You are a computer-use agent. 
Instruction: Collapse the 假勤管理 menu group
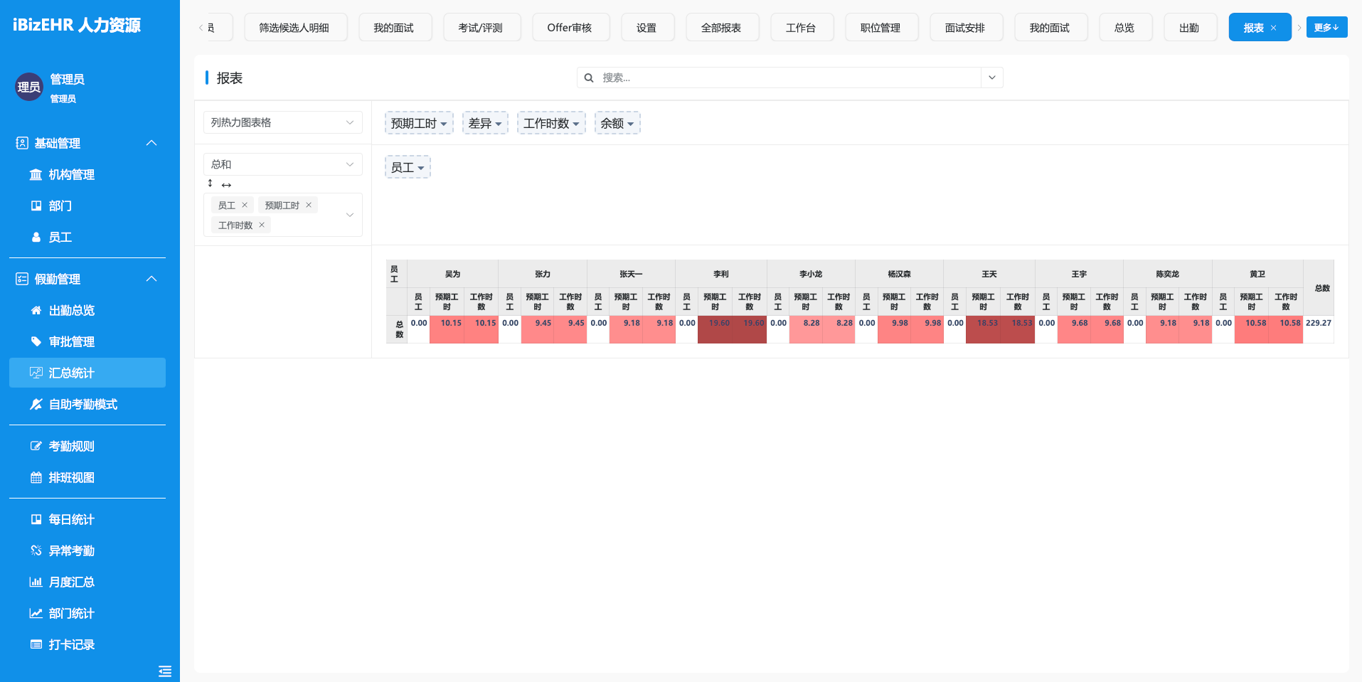[x=151, y=279]
